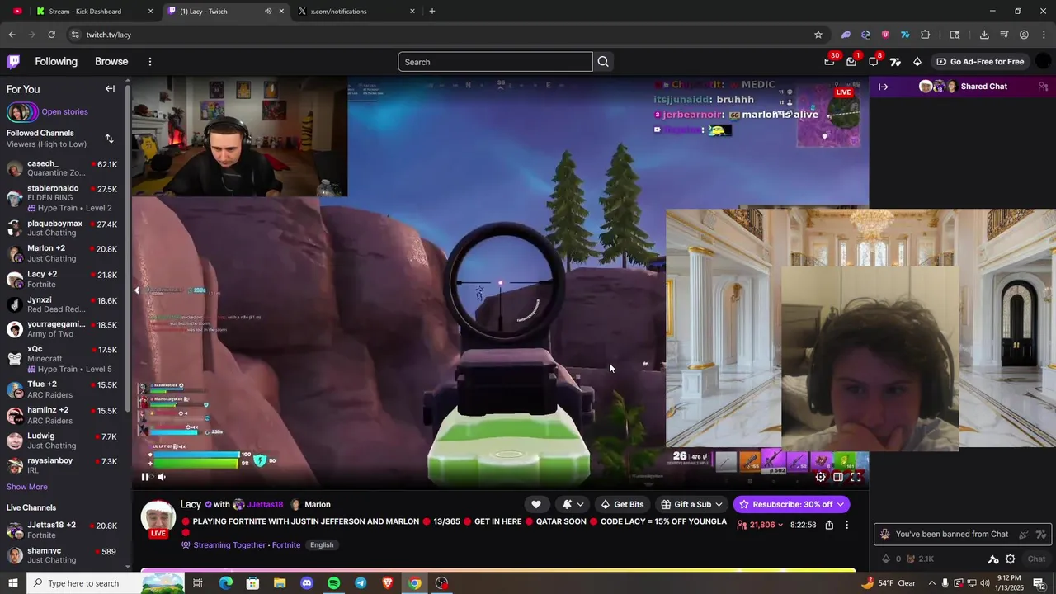1056x594 pixels.
Task: Open the notifications inbox icon
Action: tap(851, 62)
